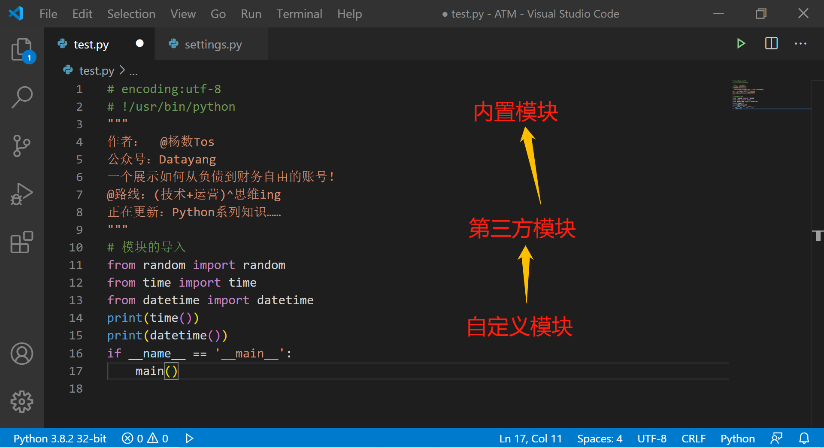Toggle the split editor layout

[771, 43]
